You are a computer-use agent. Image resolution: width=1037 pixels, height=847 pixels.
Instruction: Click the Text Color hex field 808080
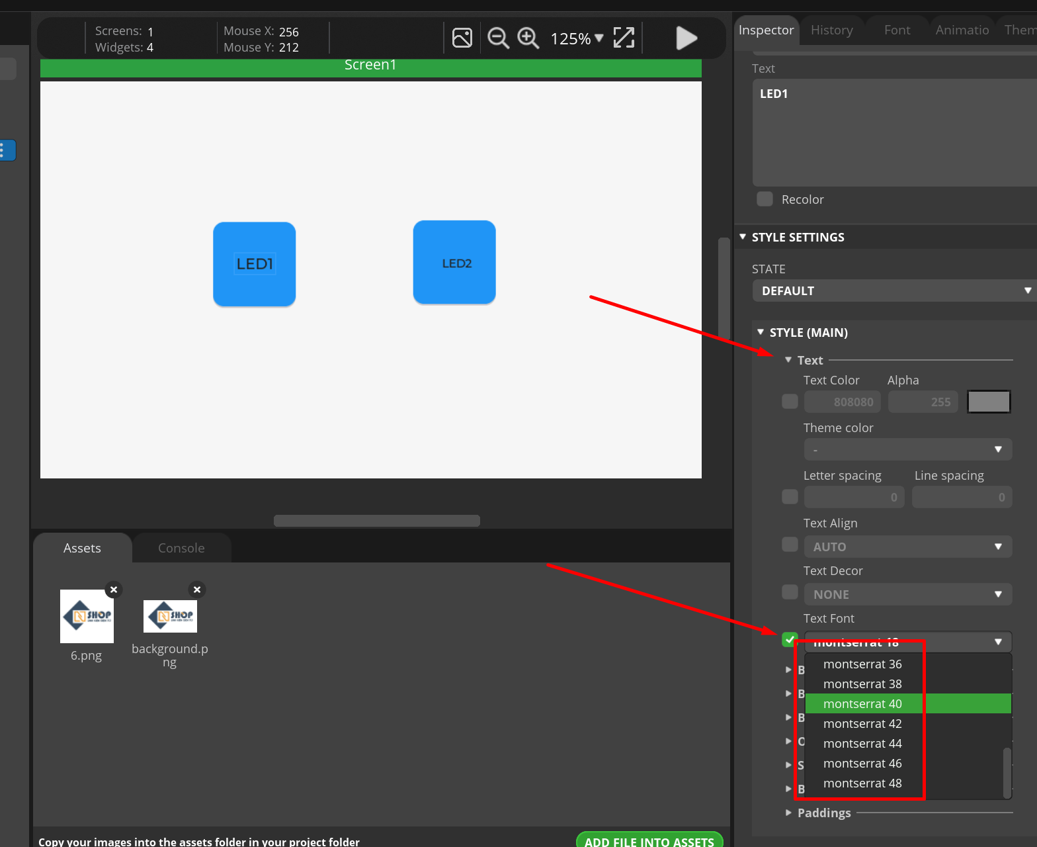pos(843,402)
